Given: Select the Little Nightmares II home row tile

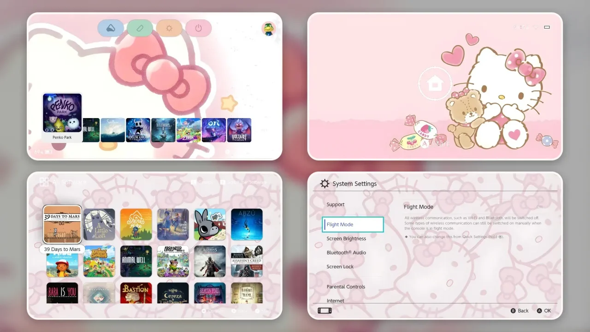Looking at the screenshot, I should point(164,130).
